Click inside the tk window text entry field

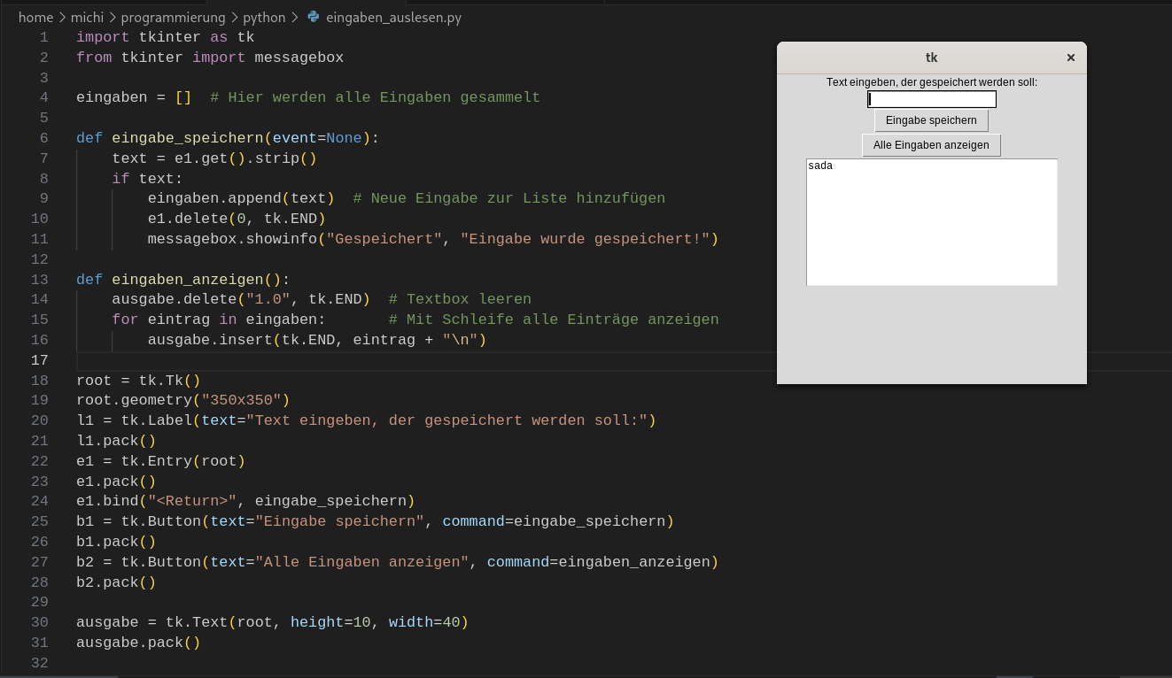pos(931,98)
